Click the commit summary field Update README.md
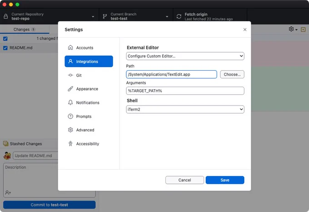 tap(35, 156)
